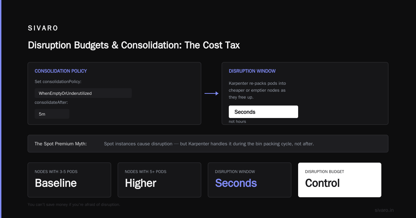The height and width of the screenshot is (218, 416).
Task: Click the SIVARO brand name
Action: pyautogui.click(x=43, y=28)
